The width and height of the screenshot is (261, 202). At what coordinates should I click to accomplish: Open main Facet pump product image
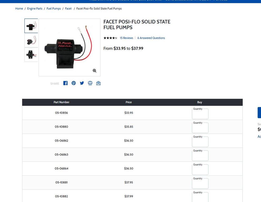70,47
